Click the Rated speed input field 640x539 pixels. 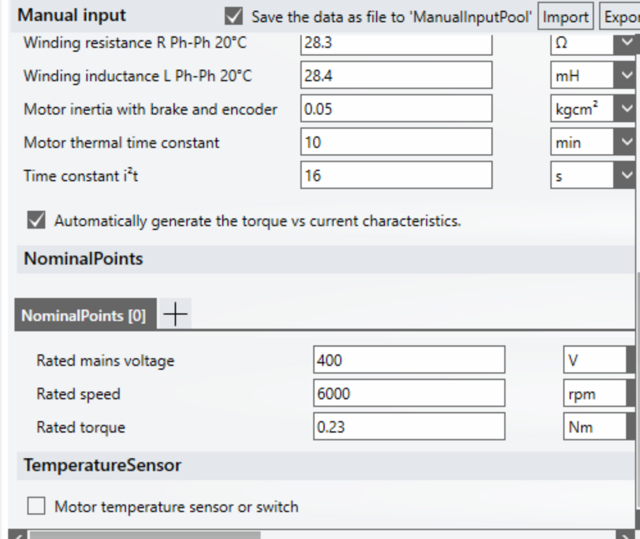409,394
